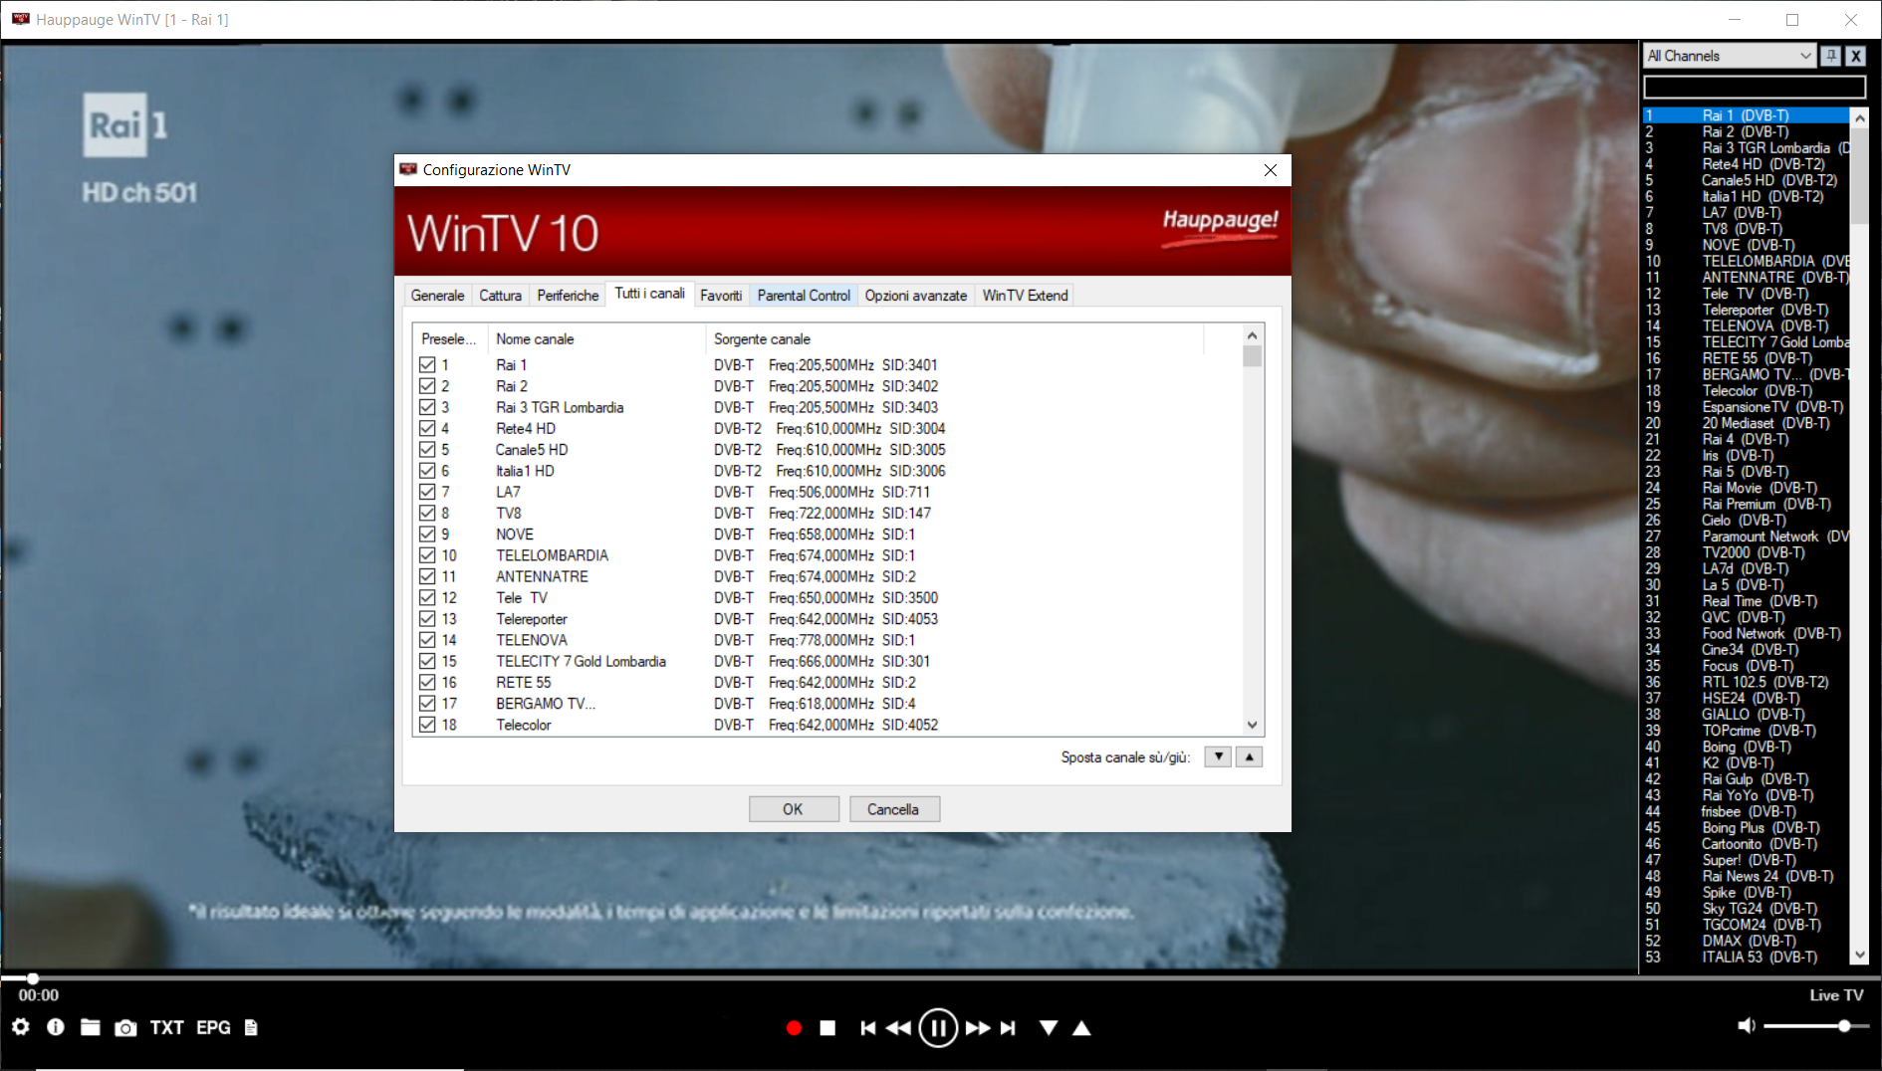The image size is (1882, 1071).
Task: Move selected channel down with down arrow
Action: pos(1217,756)
